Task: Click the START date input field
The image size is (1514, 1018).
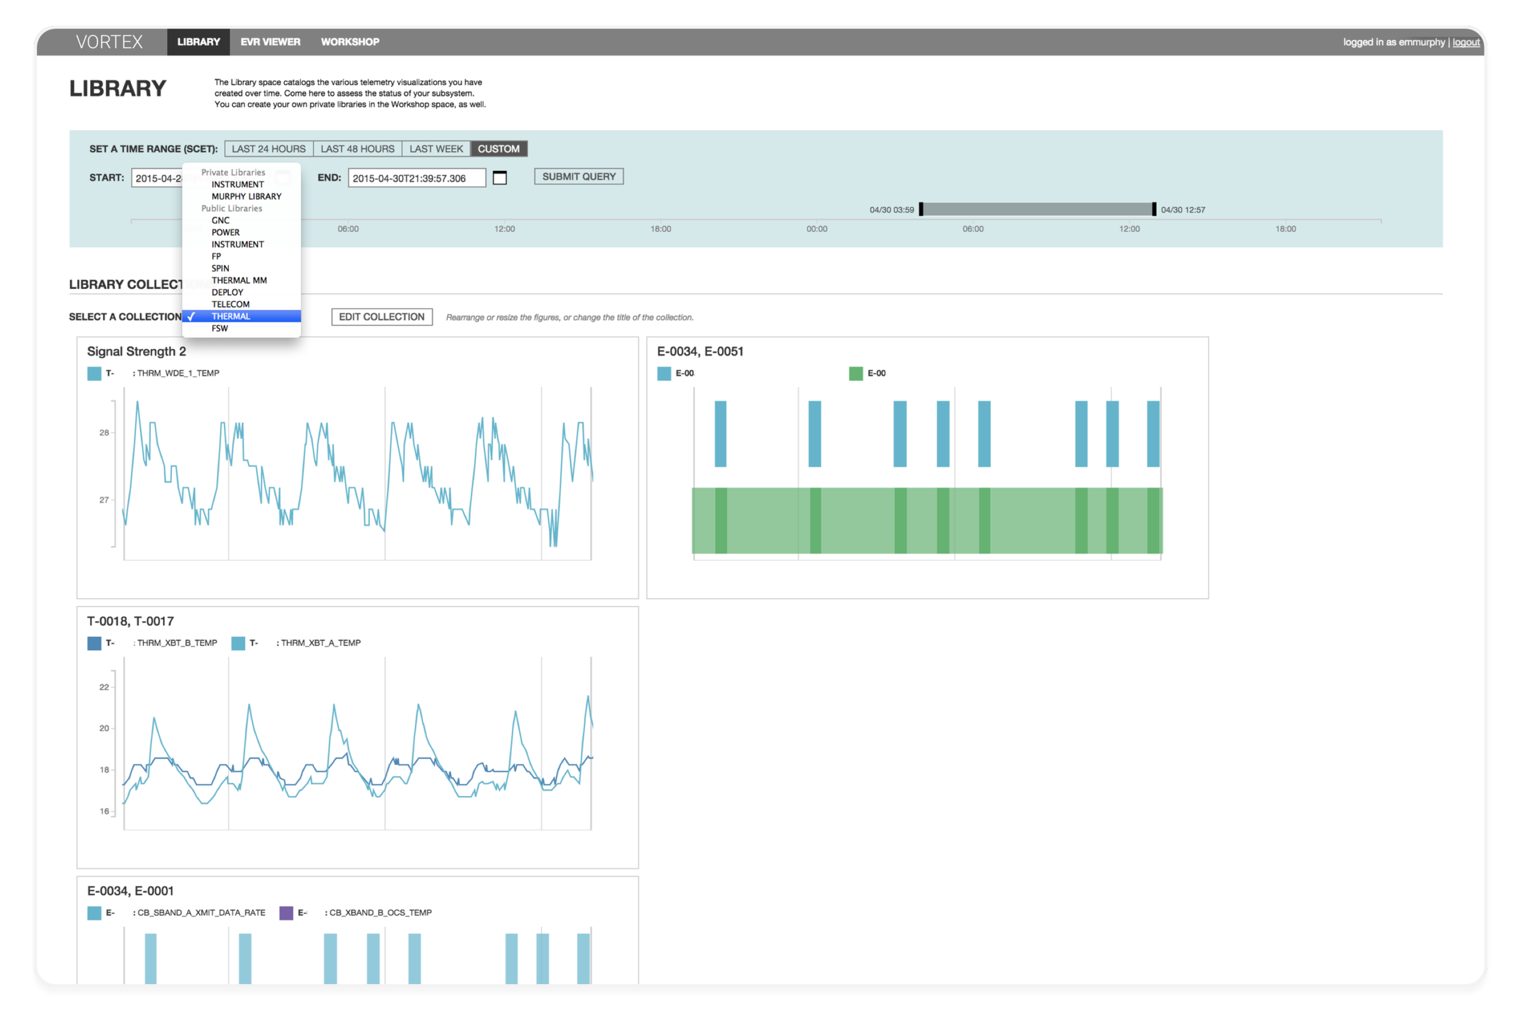Action: point(157,178)
